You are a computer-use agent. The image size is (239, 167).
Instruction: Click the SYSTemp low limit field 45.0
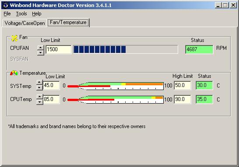tap(51, 85)
